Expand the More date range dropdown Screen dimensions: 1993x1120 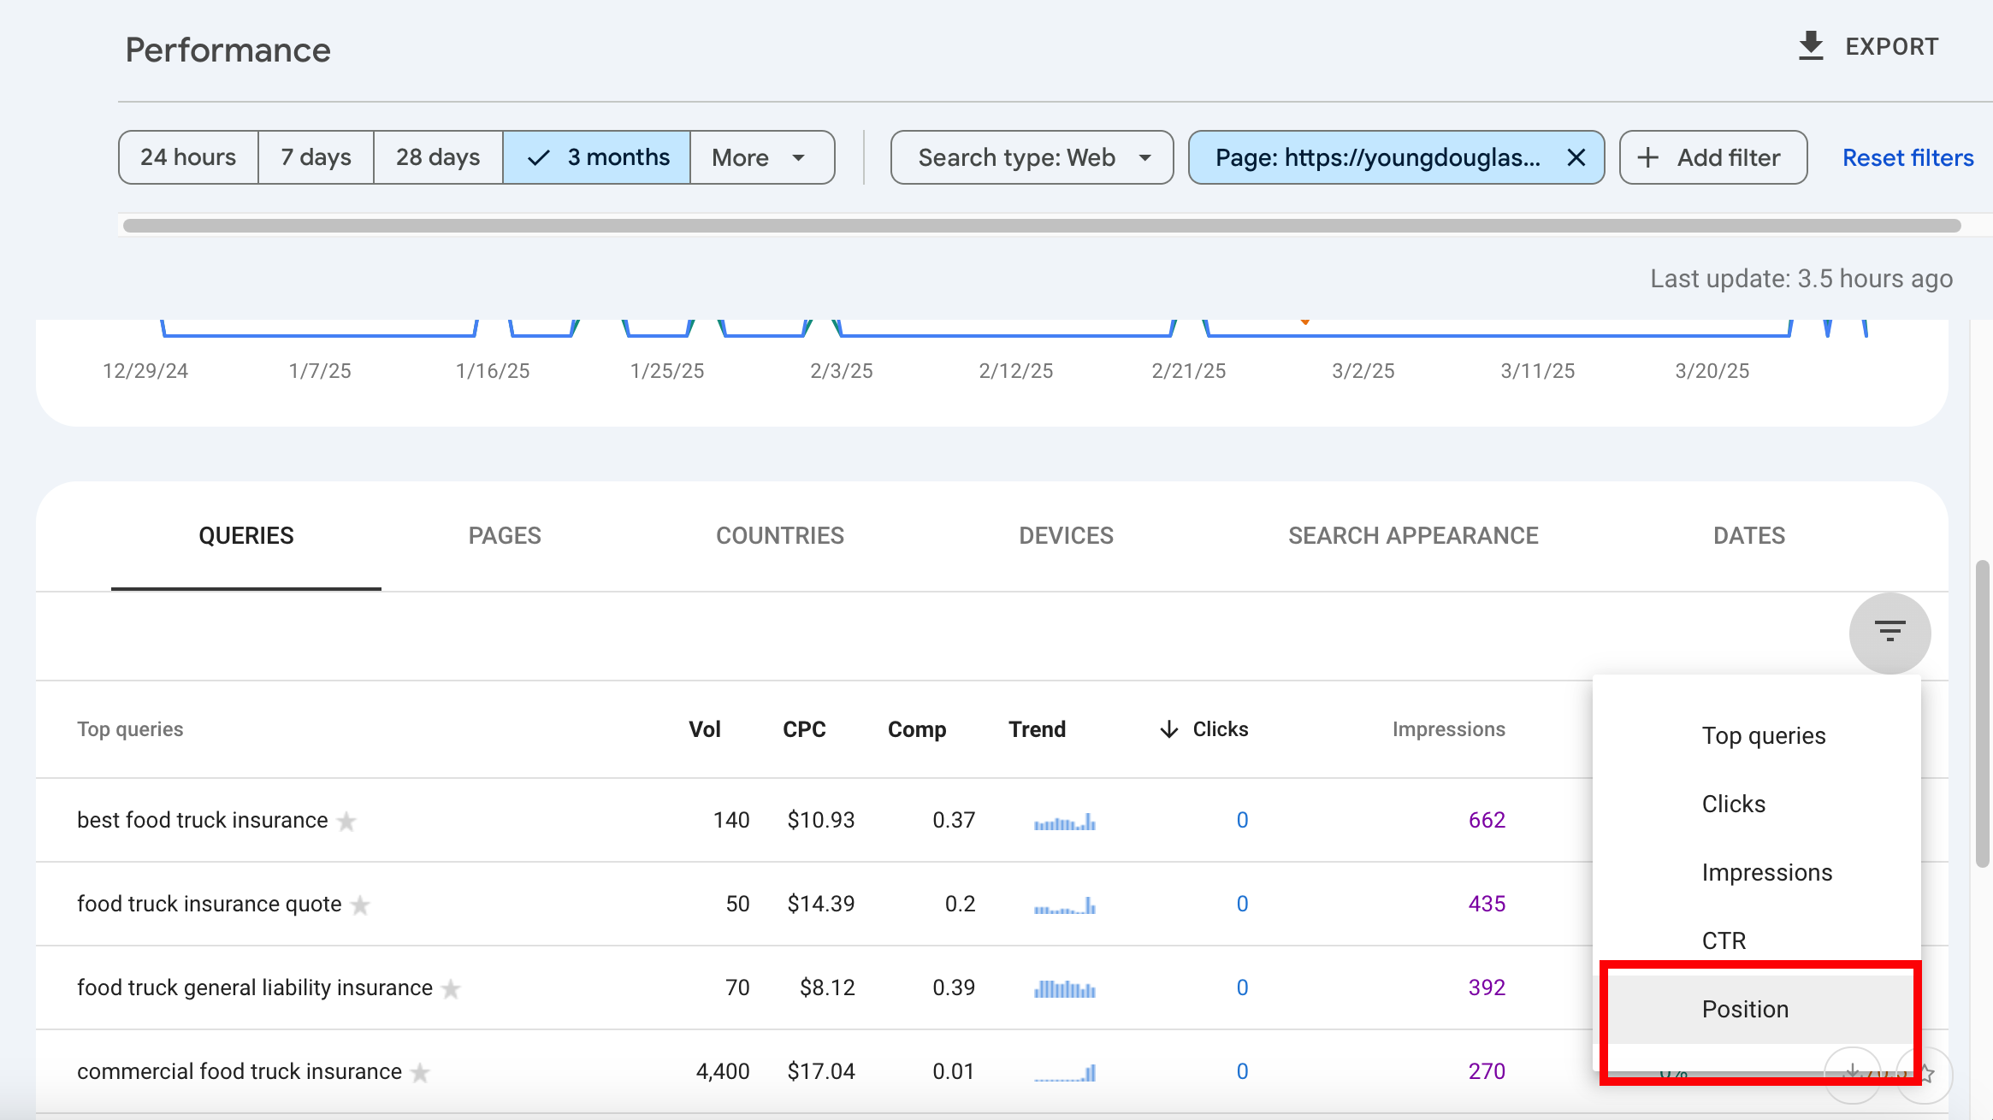[x=760, y=157]
